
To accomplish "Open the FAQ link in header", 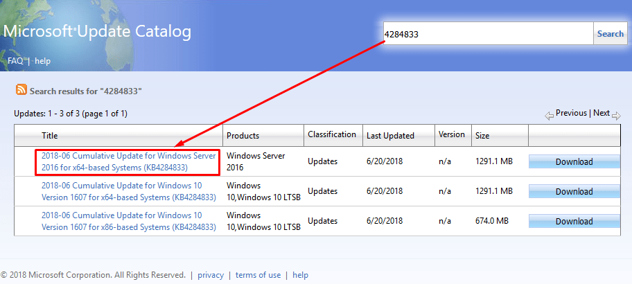I will [x=15, y=61].
